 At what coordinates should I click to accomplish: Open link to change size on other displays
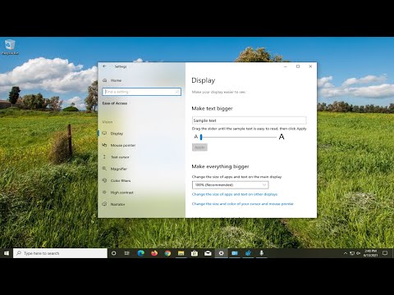coord(235,194)
